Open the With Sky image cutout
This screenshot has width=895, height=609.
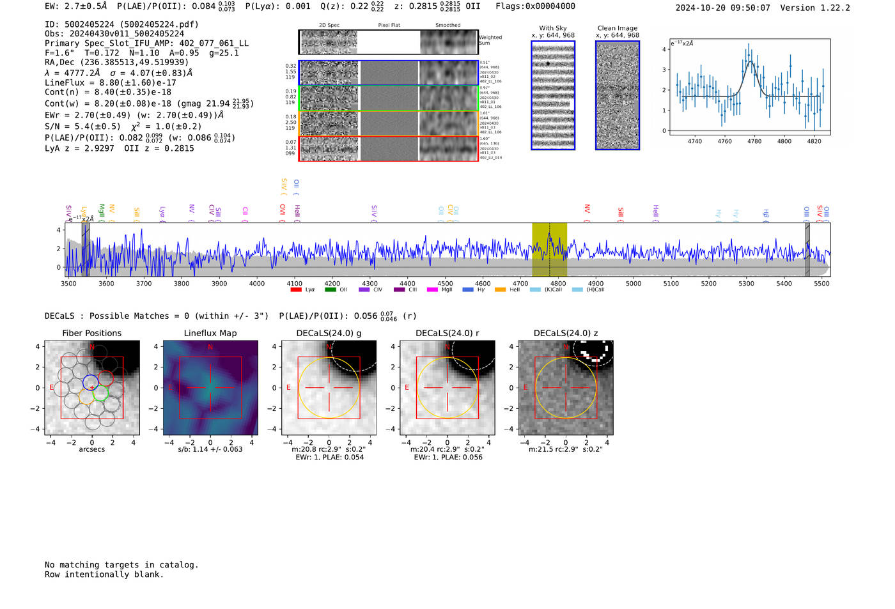pyautogui.click(x=553, y=95)
